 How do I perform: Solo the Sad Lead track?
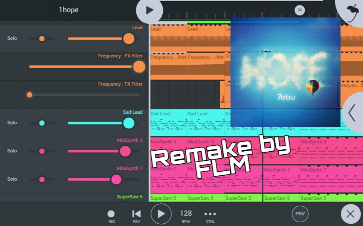click(x=12, y=123)
